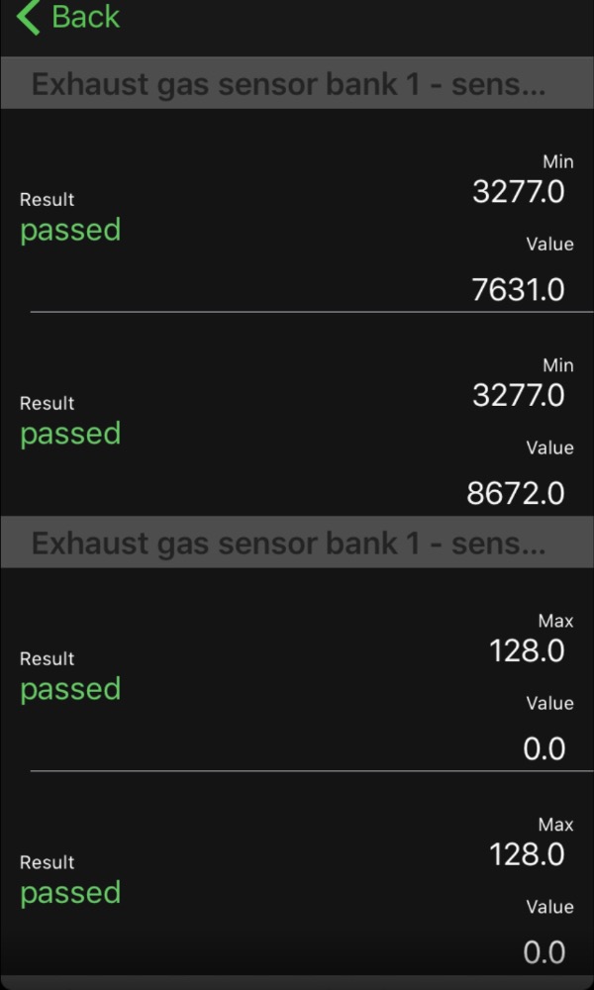
Task: Click the Max 128.0 in the third result row
Action: tap(527, 650)
